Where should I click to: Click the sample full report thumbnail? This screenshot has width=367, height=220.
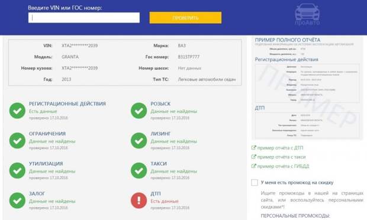[307, 88]
